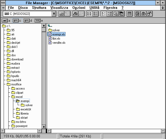Viewport: 166px width, 139px height.
Task: Open the Visualizza menu
Action: (x=59, y=8)
